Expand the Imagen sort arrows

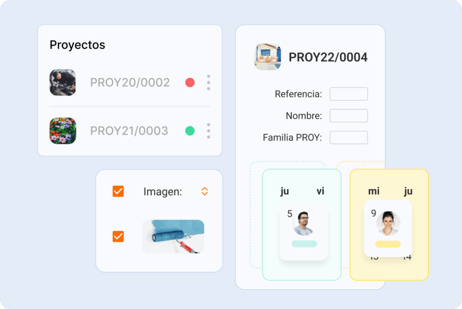[204, 191]
